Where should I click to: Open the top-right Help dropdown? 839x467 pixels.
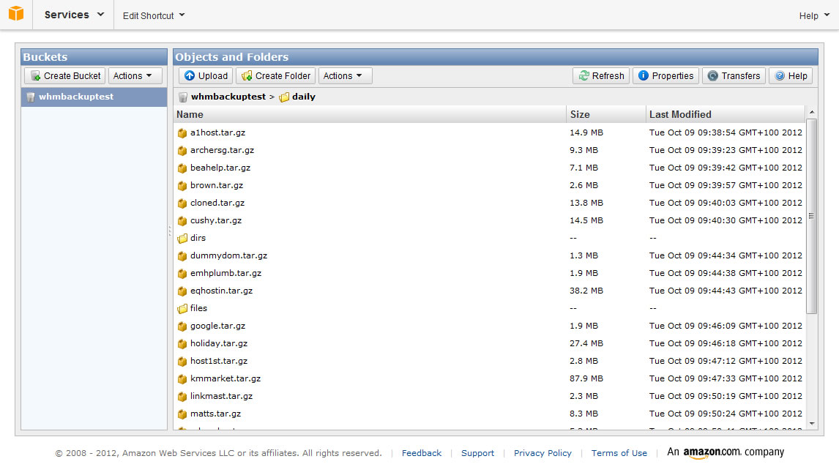[x=814, y=15]
